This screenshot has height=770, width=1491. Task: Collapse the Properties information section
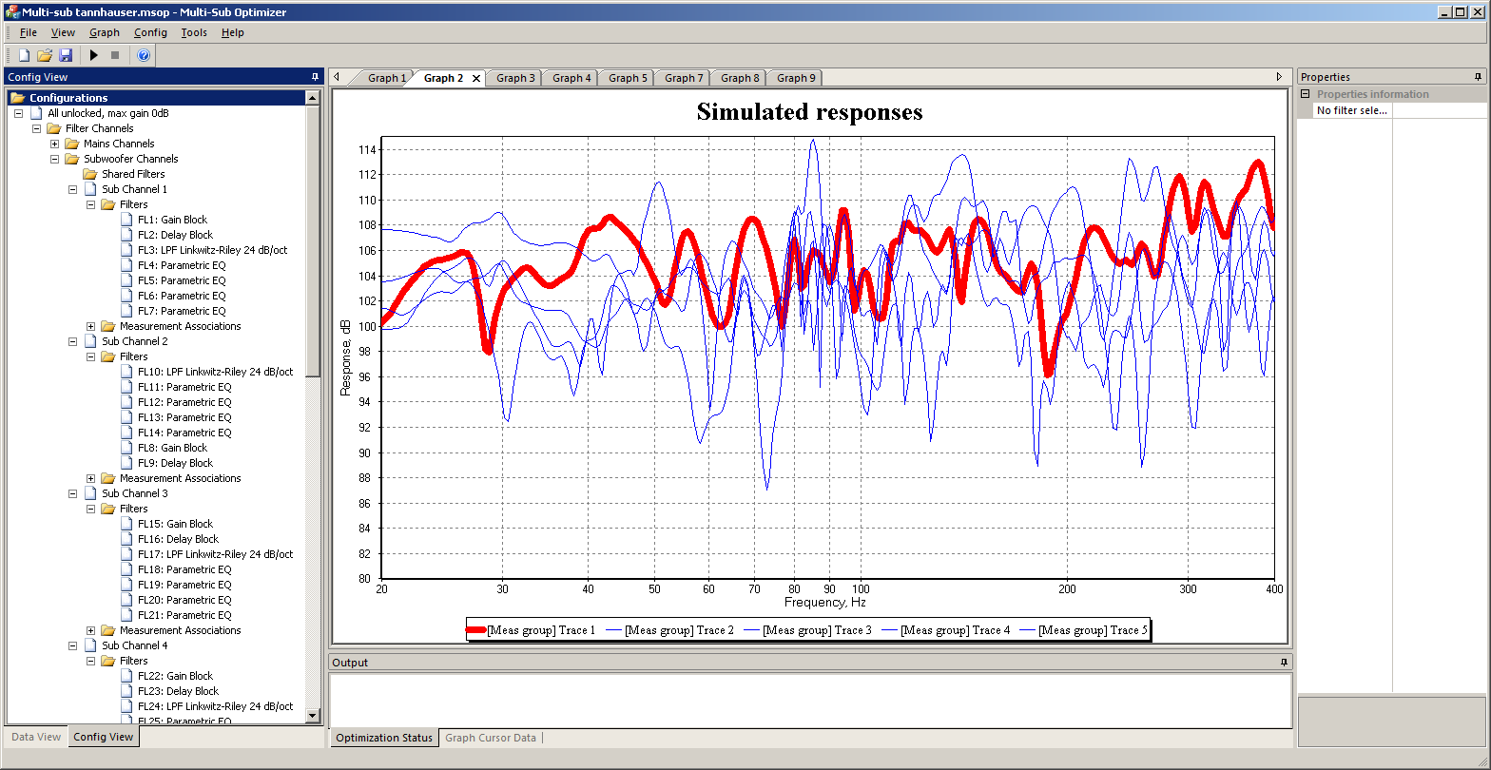[1306, 94]
